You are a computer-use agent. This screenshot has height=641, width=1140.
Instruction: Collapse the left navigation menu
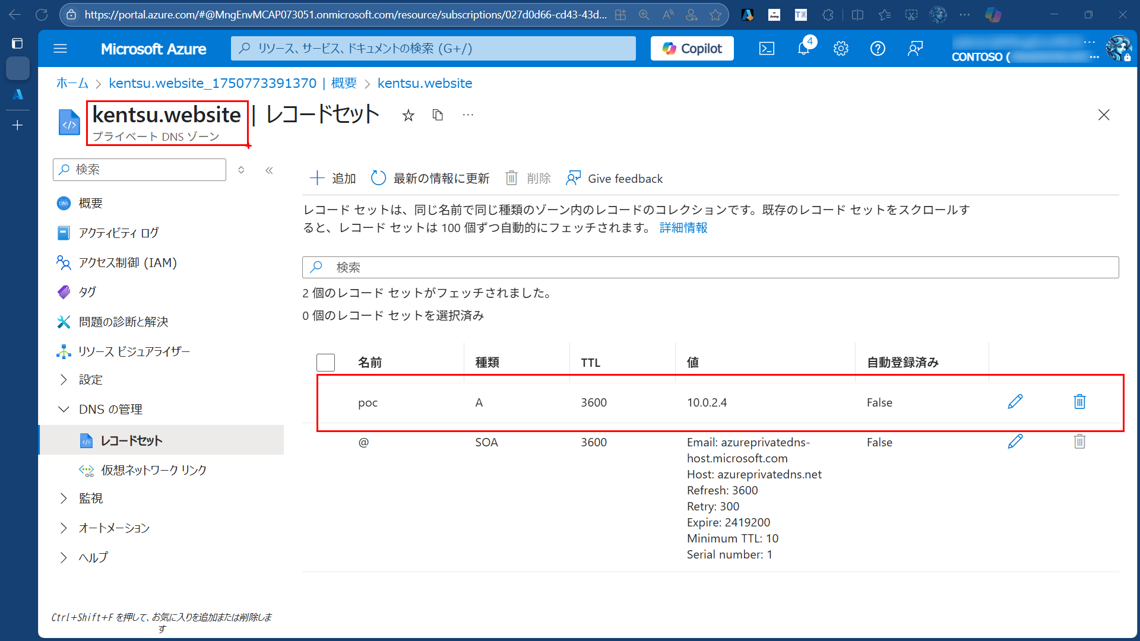(269, 170)
